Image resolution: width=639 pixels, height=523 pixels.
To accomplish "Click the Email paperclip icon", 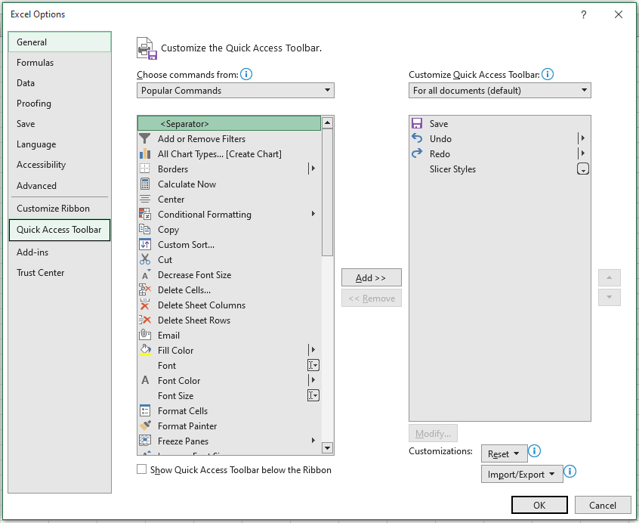I will point(145,335).
